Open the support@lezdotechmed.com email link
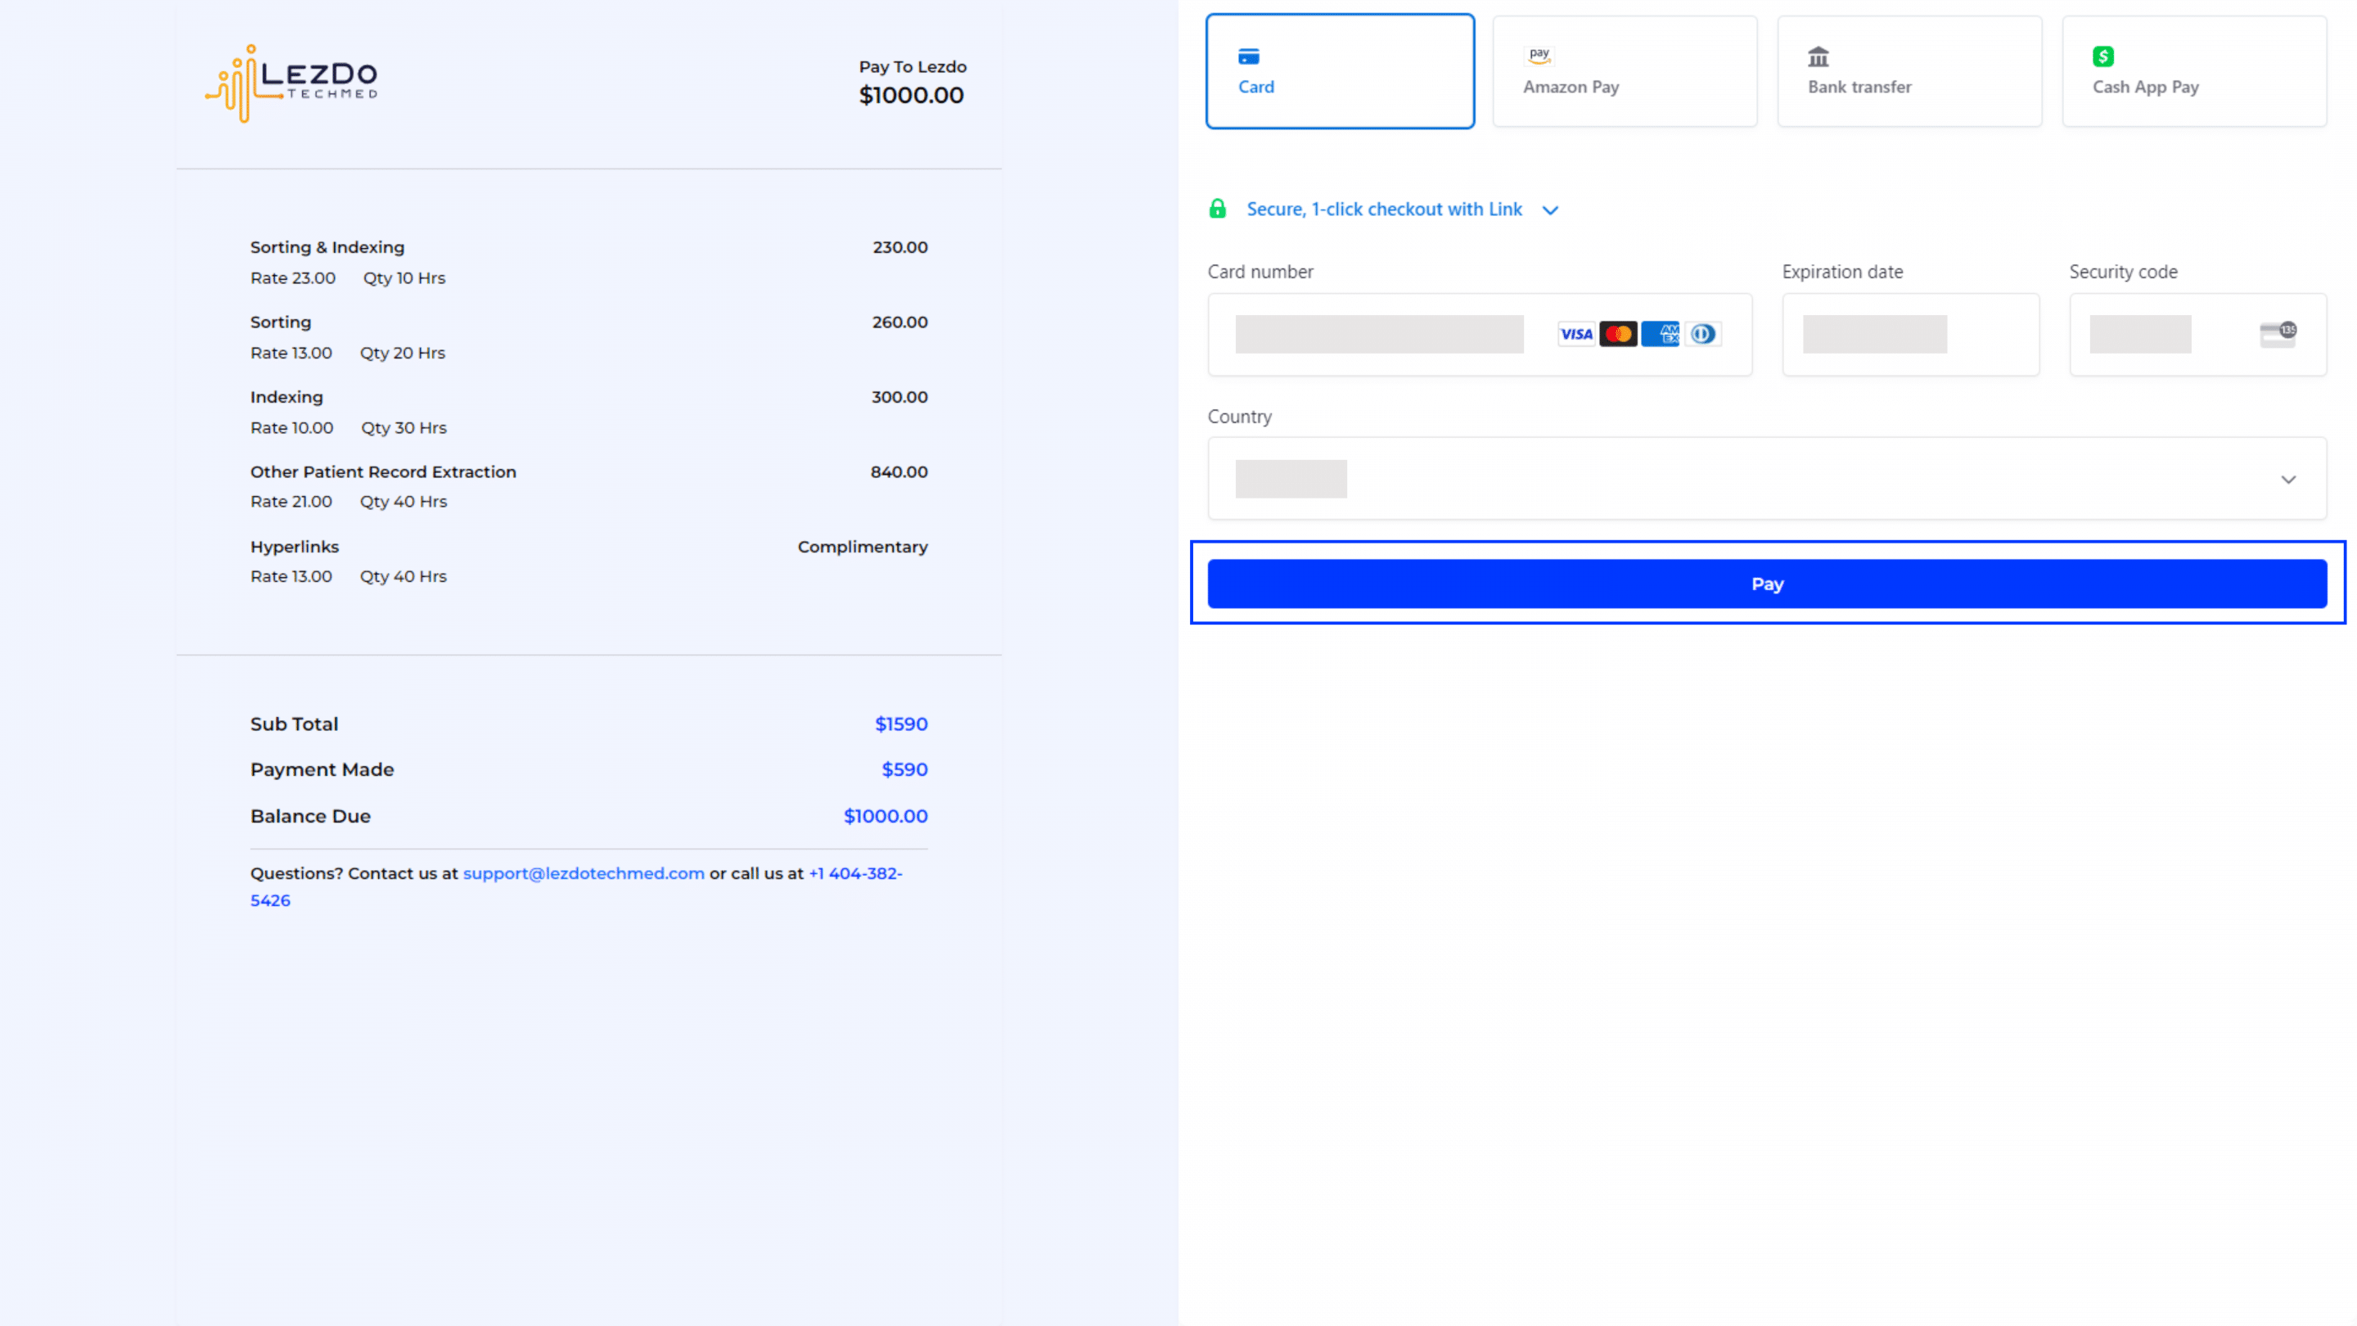 click(x=584, y=873)
